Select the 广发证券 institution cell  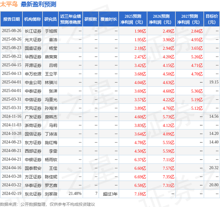pyautogui.click(x=33, y=117)
